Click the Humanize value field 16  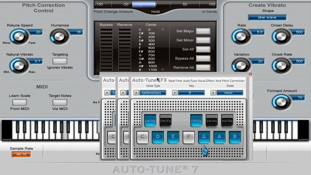tap(76, 32)
